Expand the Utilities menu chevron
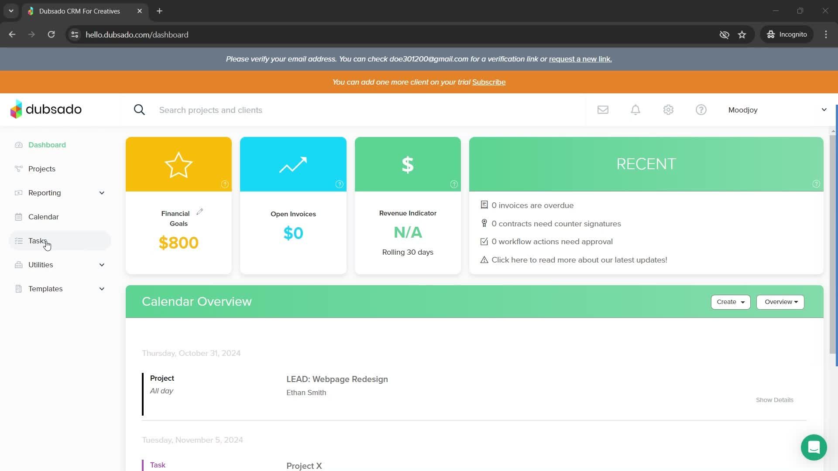This screenshot has height=471, width=838. click(x=102, y=265)
